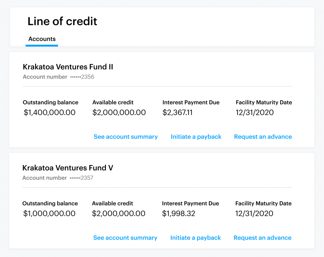This screenshot has height=257, width=324.
Task: Click the Line of credit page heading
Action: point(62,21)
